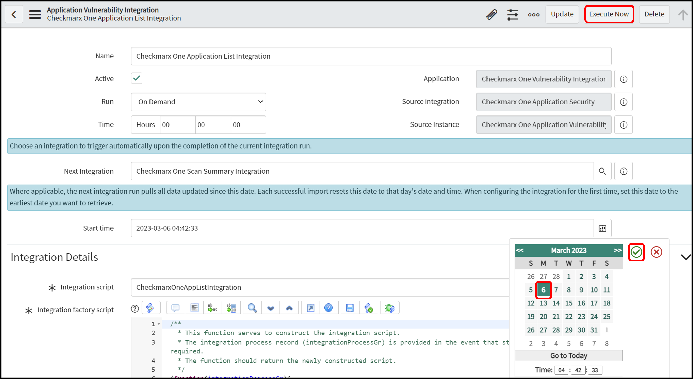The image size is (693, 379).
Task: Show info for the Application field
Action: click(623, 79)
